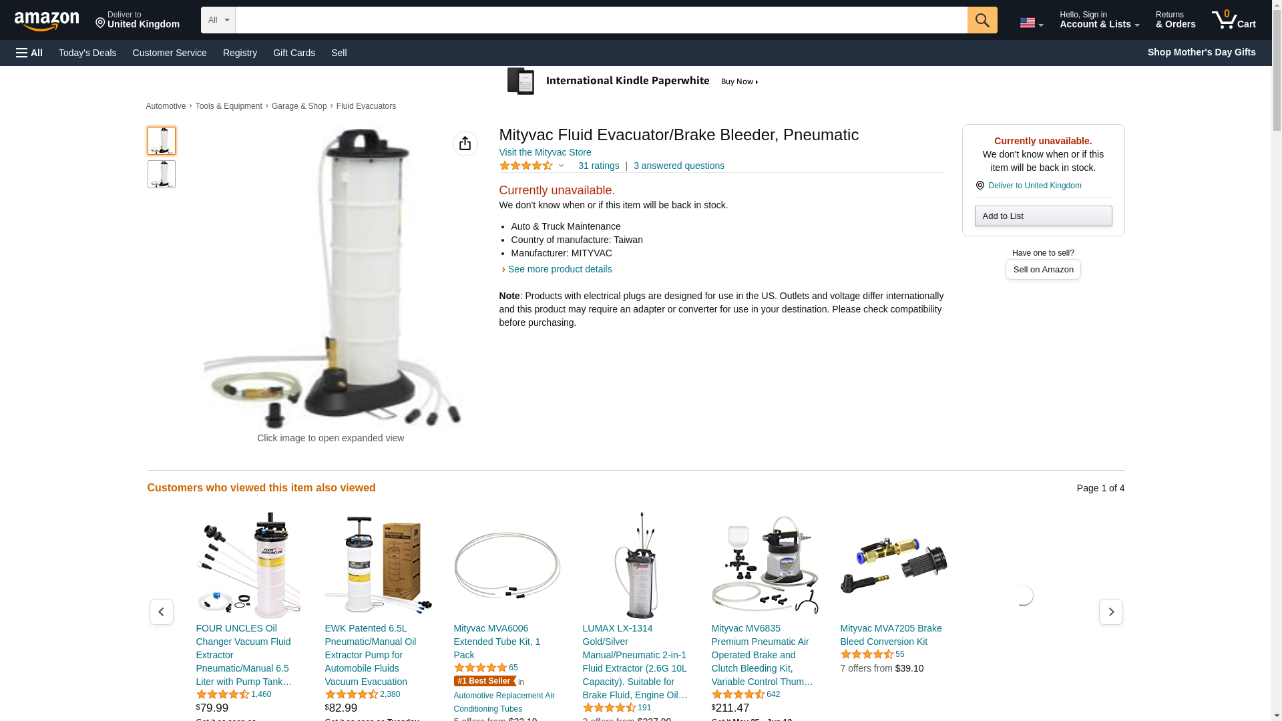Click the share icon beside product image
This screenshot has height=721, width=1282.
(465, 144)
